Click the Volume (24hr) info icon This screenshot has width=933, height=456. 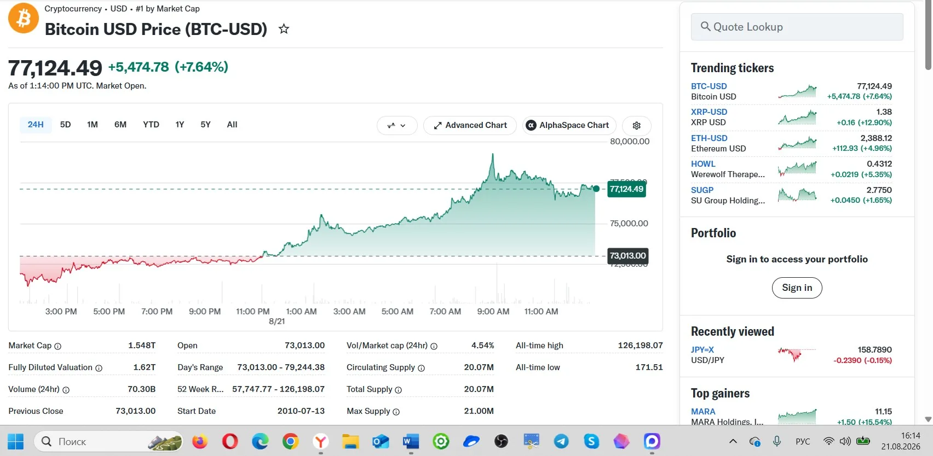pyautogui.click(x=66, y=390)
